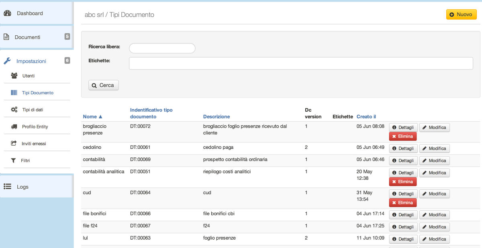The width and height of the screenshot is (482, 248).
Task: Create a new document type with Nuovo
Action: 462,14
